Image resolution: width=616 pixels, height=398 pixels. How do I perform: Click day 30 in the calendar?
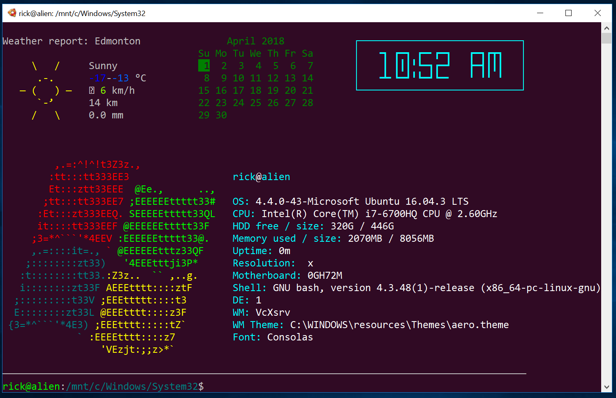pos(221,115)
